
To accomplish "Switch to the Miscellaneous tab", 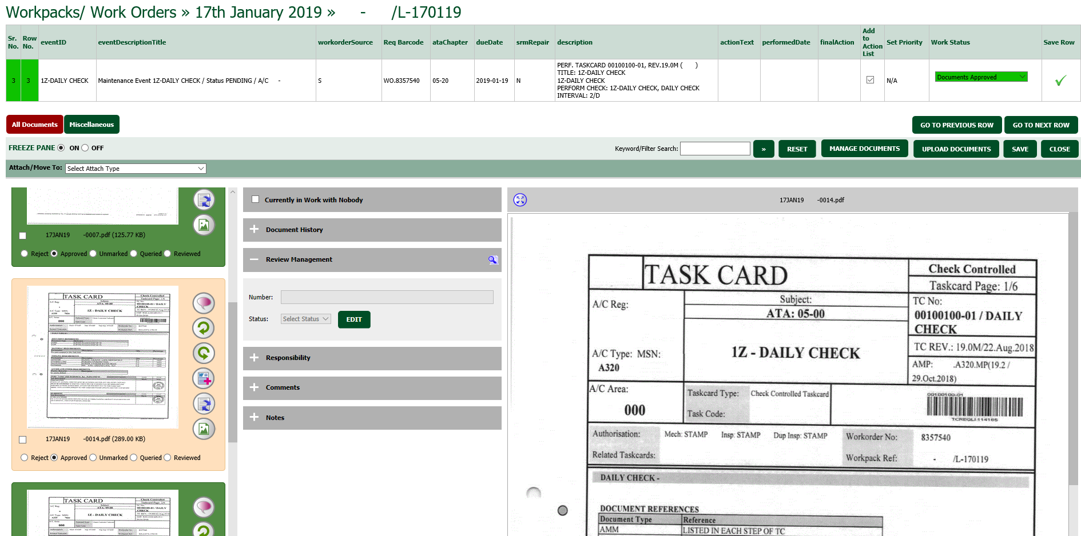I will click(92, 124).
